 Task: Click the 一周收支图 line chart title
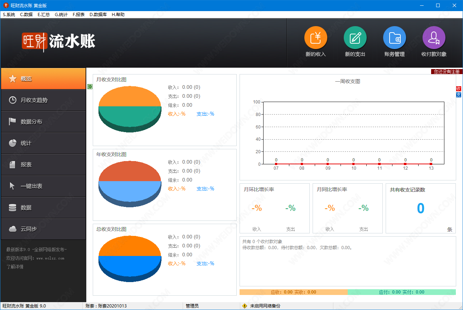tap(348, 81)
